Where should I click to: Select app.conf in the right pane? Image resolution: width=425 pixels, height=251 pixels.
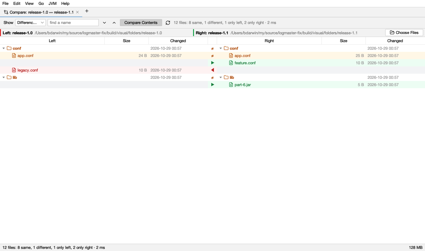[243, 55]
